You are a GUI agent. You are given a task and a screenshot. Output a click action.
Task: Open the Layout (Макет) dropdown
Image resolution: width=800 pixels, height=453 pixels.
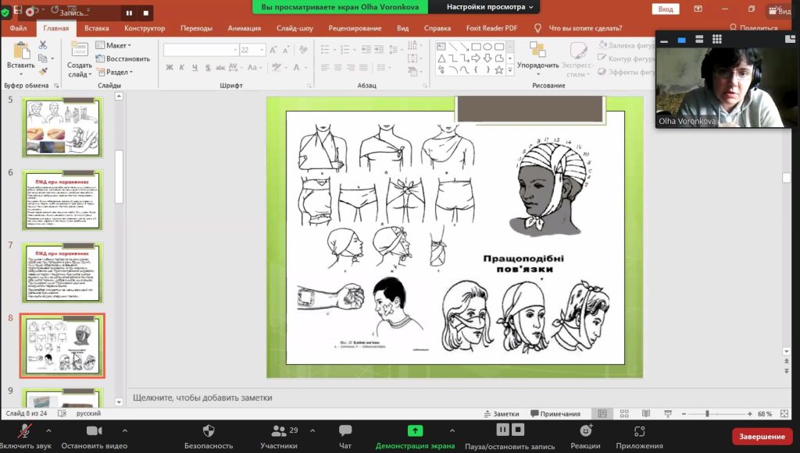(x=113, y=45)
